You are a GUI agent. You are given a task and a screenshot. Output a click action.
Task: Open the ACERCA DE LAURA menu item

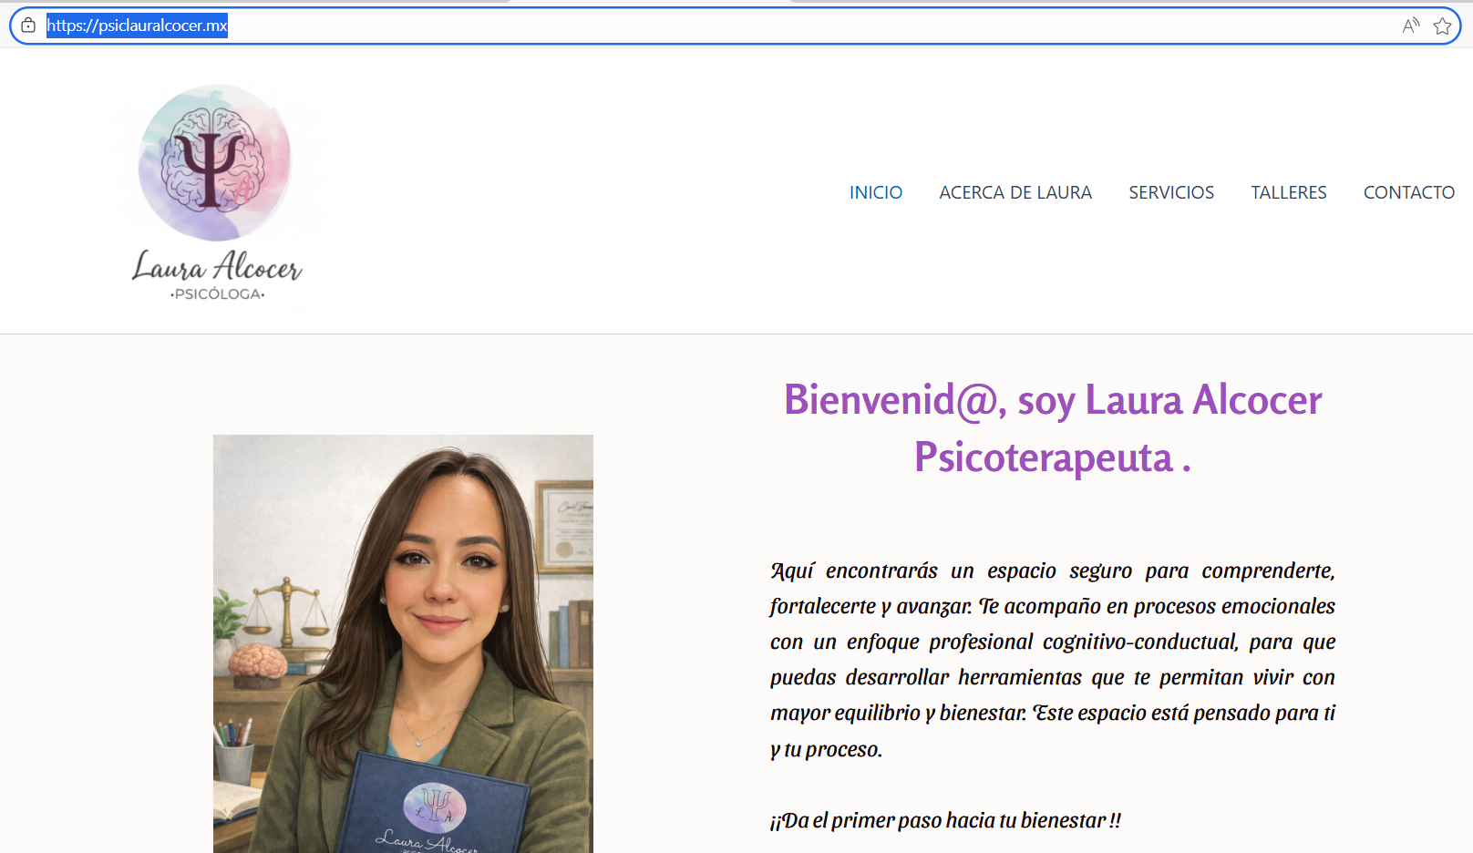(x=1015, y=192)
